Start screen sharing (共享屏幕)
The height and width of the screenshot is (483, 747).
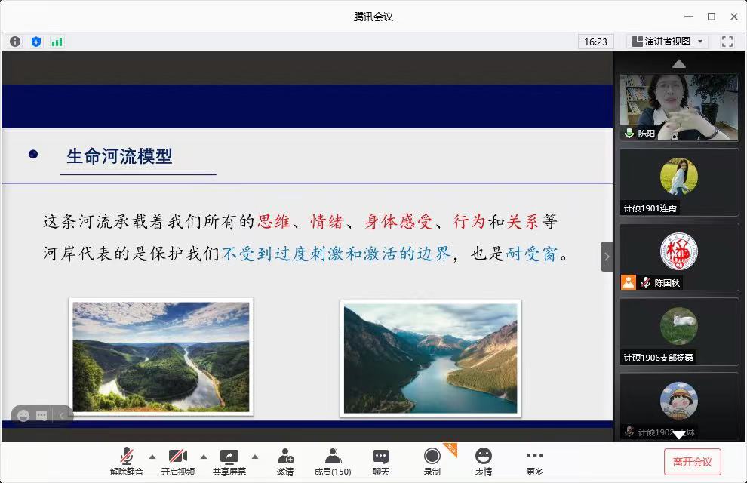coord(229,461)
